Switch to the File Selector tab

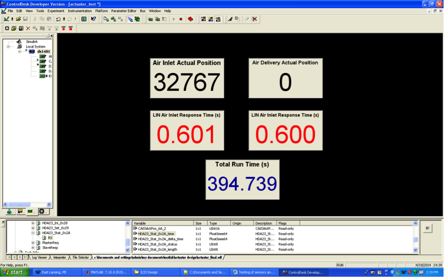(x=81, y=257)
